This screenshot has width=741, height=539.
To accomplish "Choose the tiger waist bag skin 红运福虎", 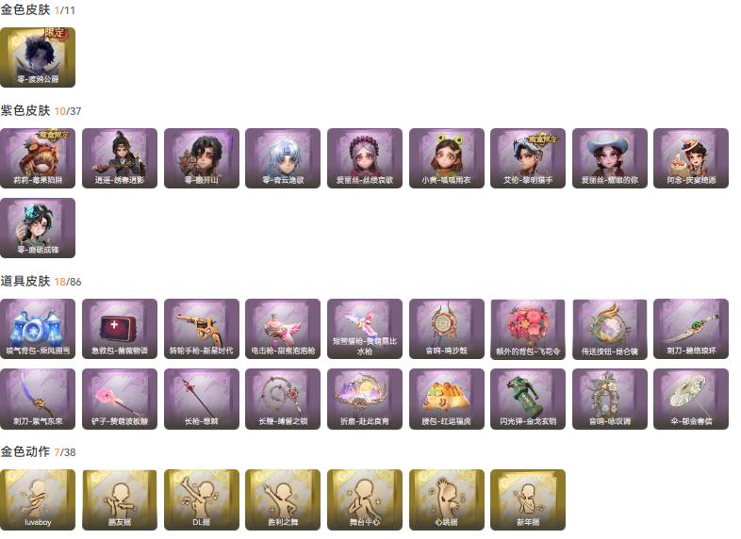I will (447, 399).
